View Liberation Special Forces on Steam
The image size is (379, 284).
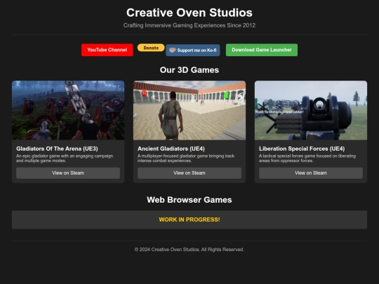[311, 173]
